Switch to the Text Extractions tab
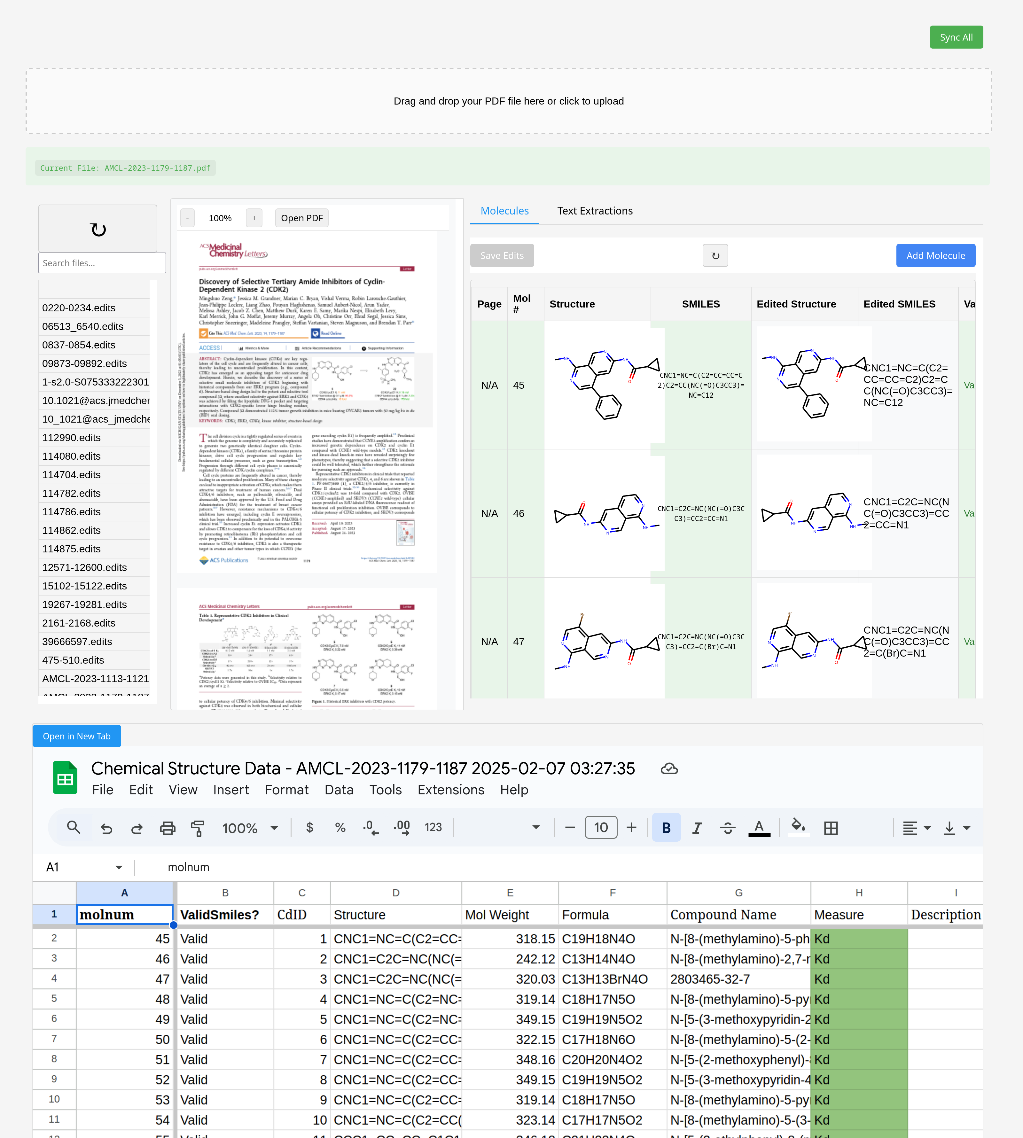1023x1138 pixels. [x=595, y=211]
